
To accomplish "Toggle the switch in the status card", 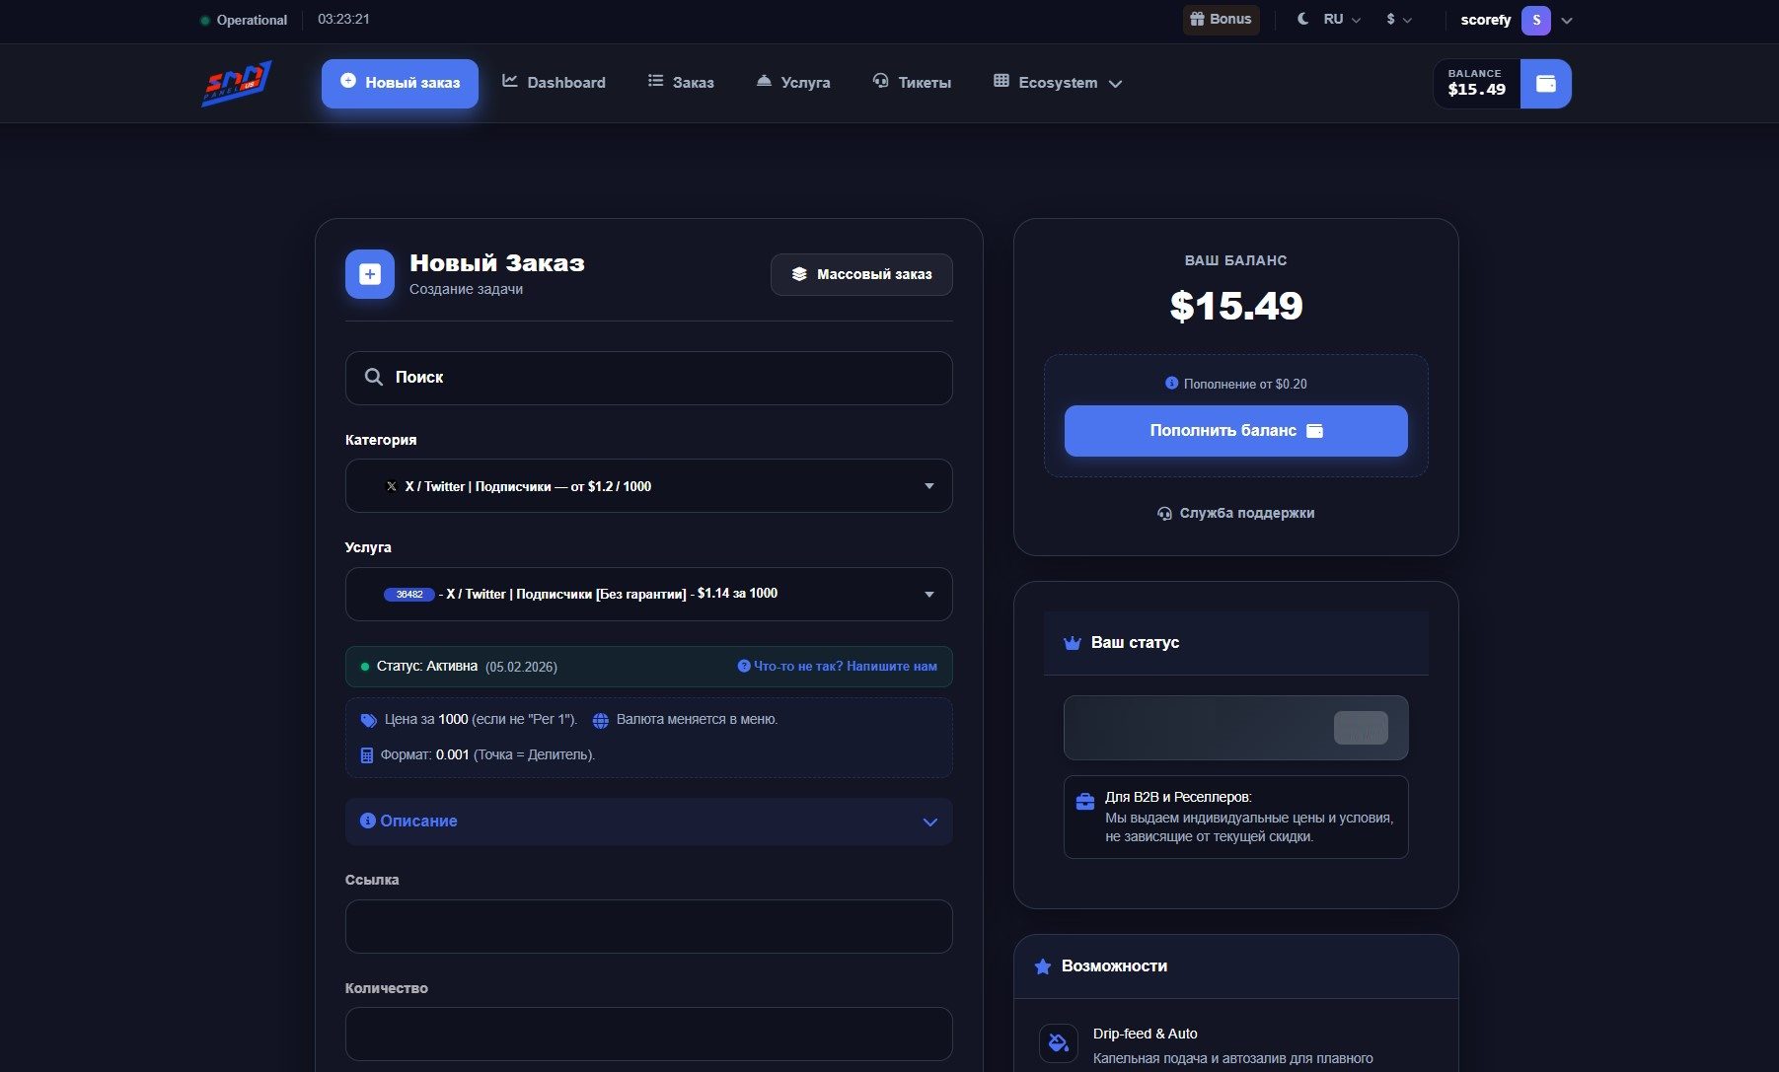I will click(x=1361, y=728).
